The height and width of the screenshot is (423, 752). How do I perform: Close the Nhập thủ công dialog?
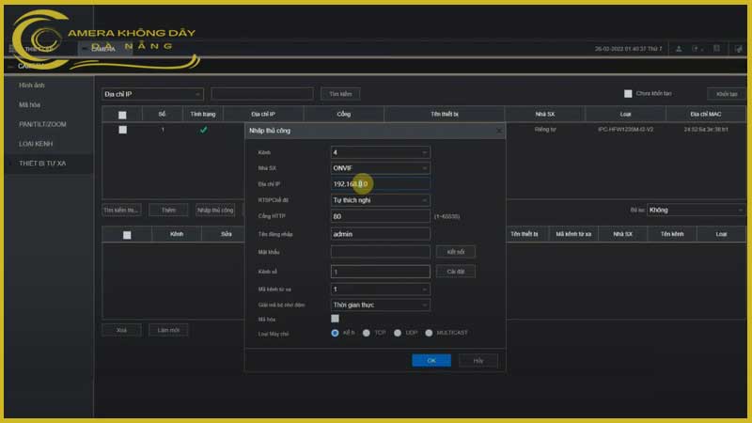499,131
